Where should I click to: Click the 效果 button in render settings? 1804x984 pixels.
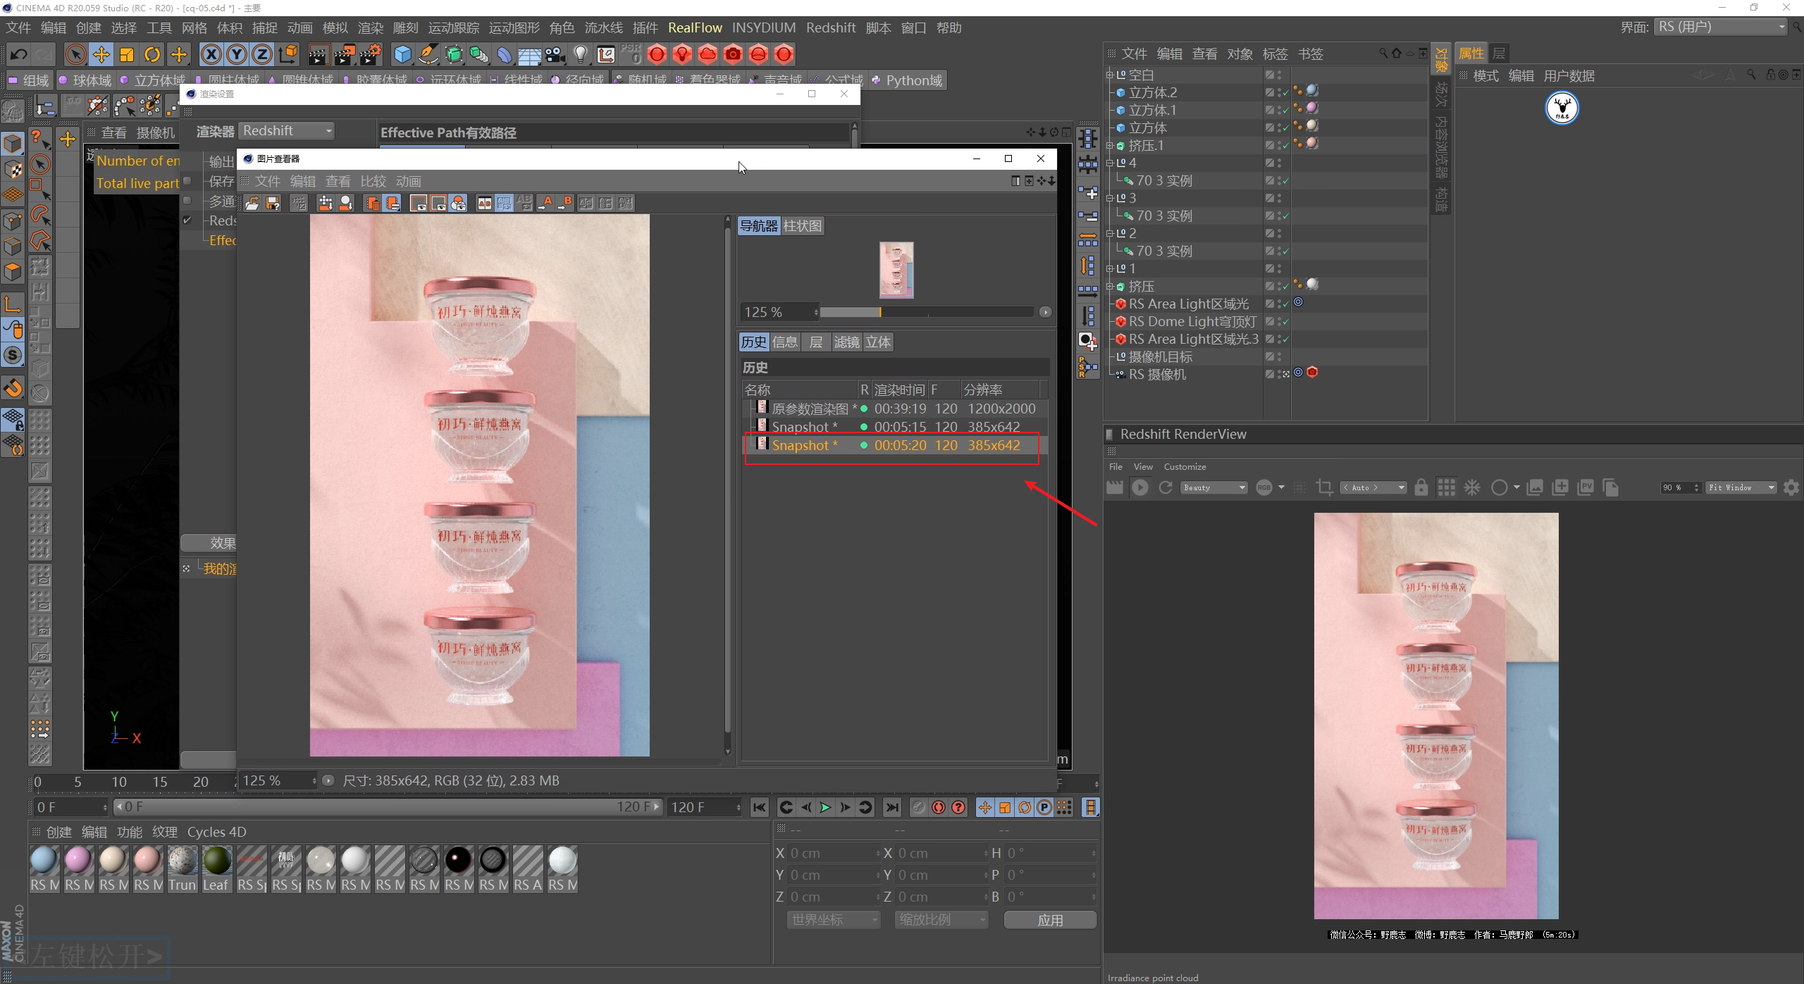coord(209,543)
